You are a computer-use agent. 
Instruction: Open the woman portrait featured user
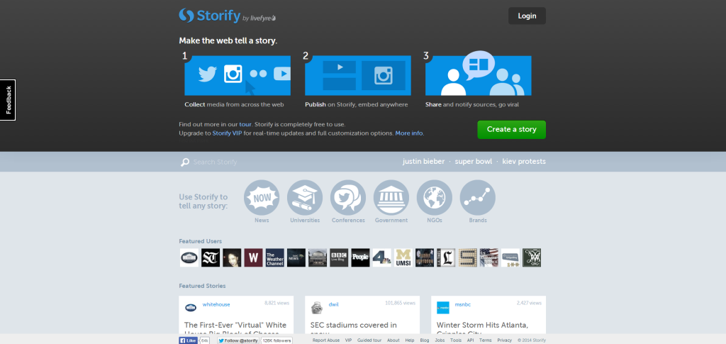(232, 257)
